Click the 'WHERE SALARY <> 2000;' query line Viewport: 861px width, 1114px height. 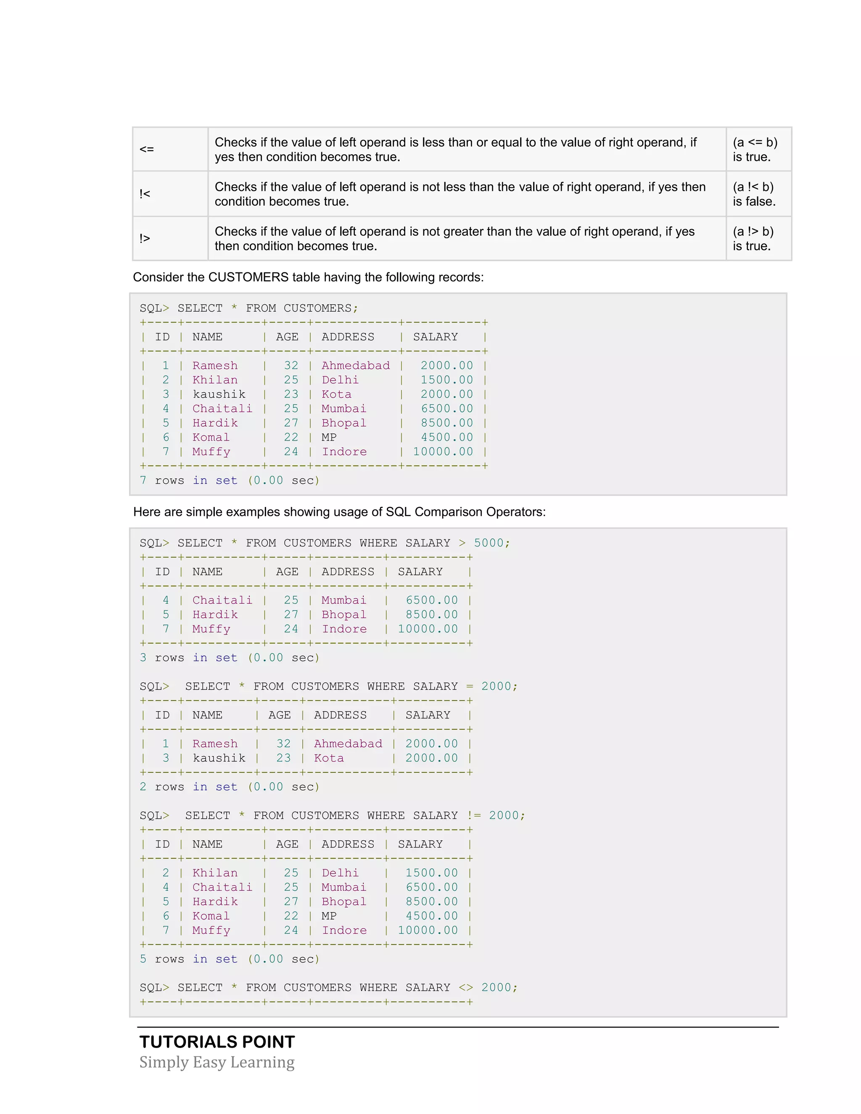point(328,987)
